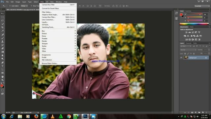Hide the Background layer eye icon
Screen dimensions: 211x119
[x=181, y=58]
